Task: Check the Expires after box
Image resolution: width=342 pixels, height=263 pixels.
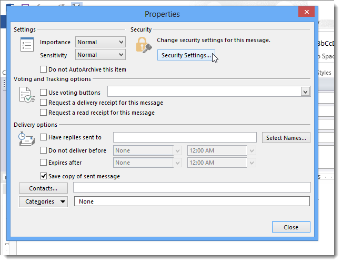Action: (x=43, y=163)
